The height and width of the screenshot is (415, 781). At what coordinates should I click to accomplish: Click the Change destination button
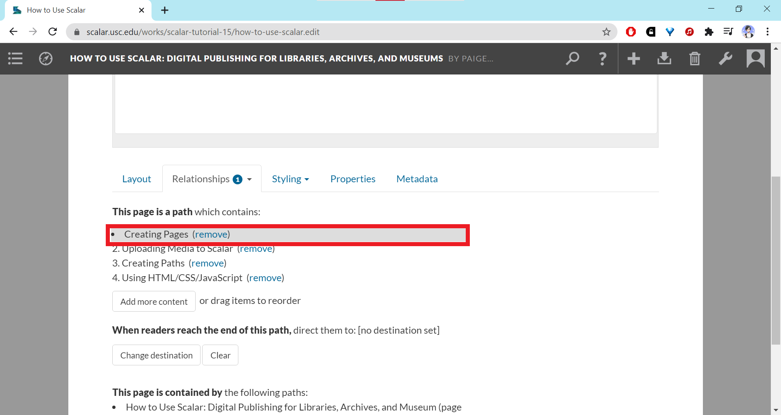click(x=156, y=355)
